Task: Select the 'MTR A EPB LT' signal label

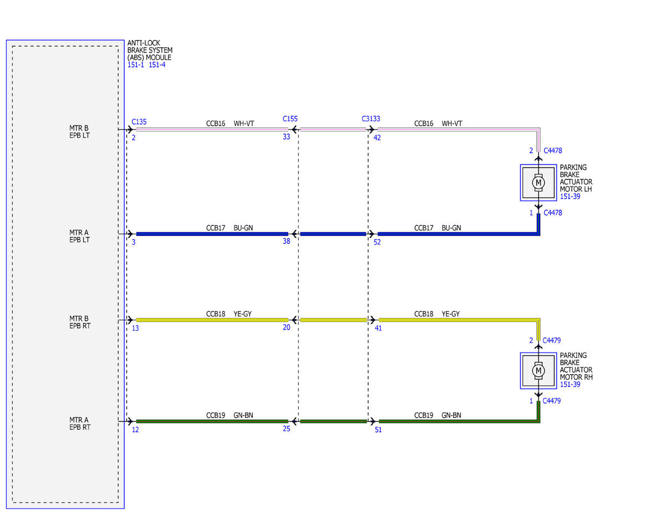Action: pos(79,236)
